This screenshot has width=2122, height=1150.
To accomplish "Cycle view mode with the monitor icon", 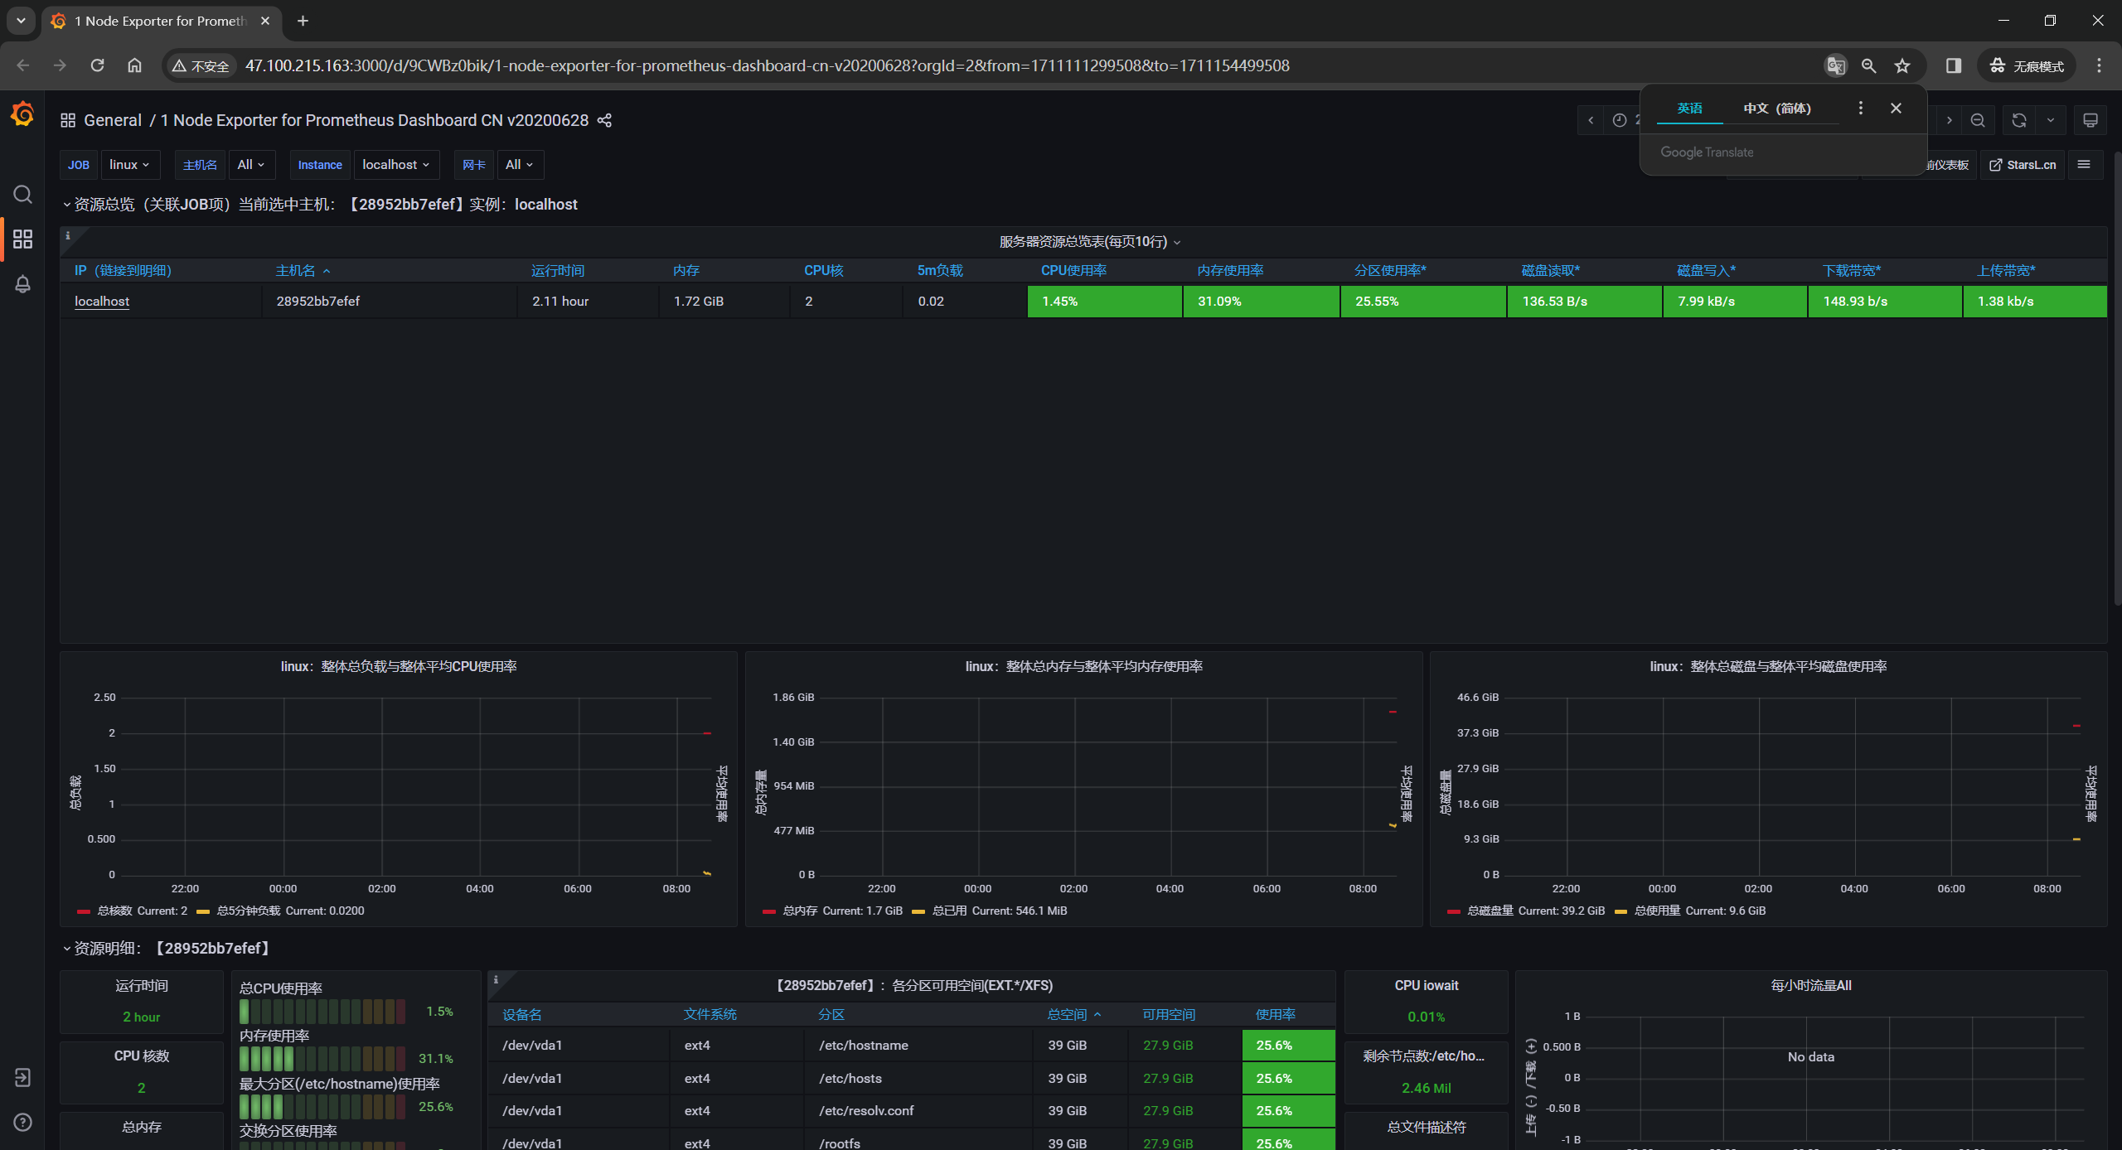I will [x=2090, y=121].
